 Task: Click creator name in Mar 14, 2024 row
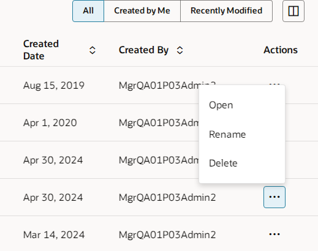(167, 234)
